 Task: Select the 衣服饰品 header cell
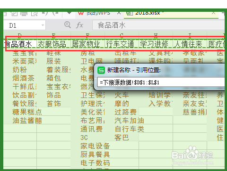click(53, 44)
